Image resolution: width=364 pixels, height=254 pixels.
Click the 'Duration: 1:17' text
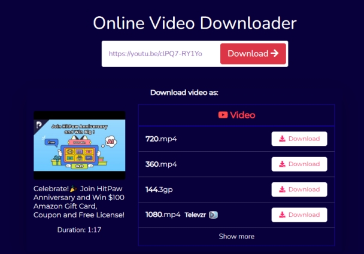(79, 229)
